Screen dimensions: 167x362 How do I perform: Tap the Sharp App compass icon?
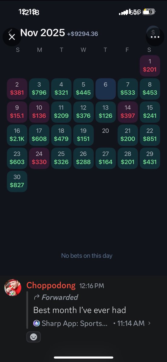tap(37, 323)
